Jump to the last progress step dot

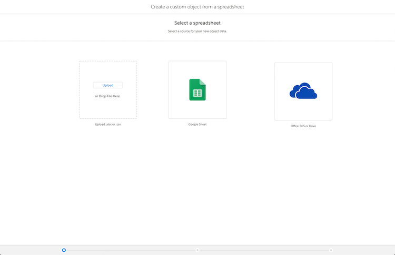(x=331, y=250)
